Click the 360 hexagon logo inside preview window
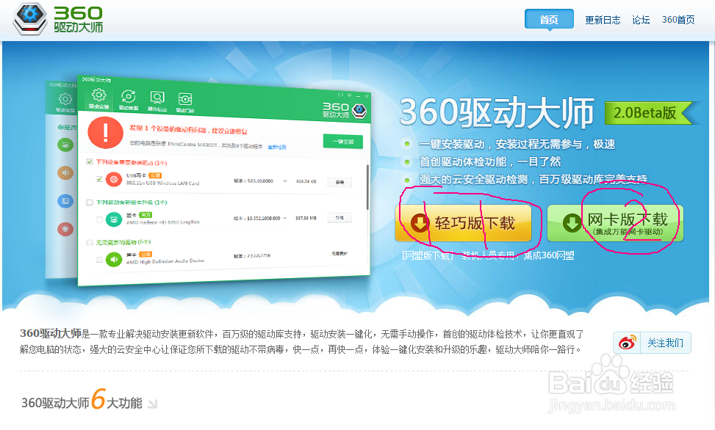Viewport: 715px width, 430px height. [x=360, y=110]
